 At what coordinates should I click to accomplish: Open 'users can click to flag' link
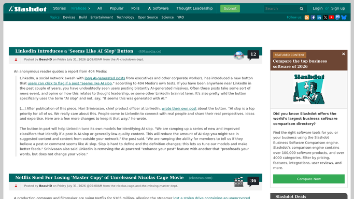coord(70,83)
